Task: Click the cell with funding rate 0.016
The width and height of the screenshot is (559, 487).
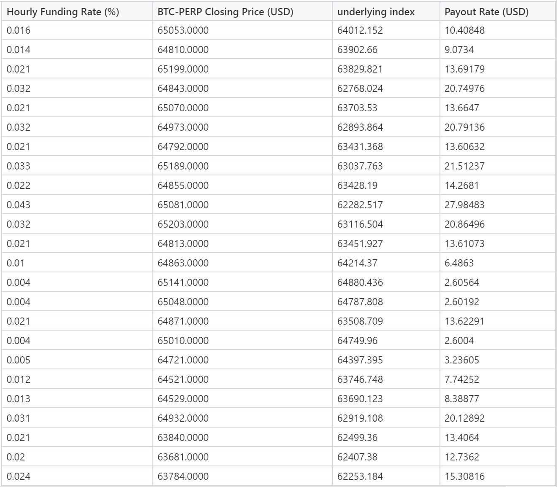Action: pyautogui.click(x=19, y=30)
